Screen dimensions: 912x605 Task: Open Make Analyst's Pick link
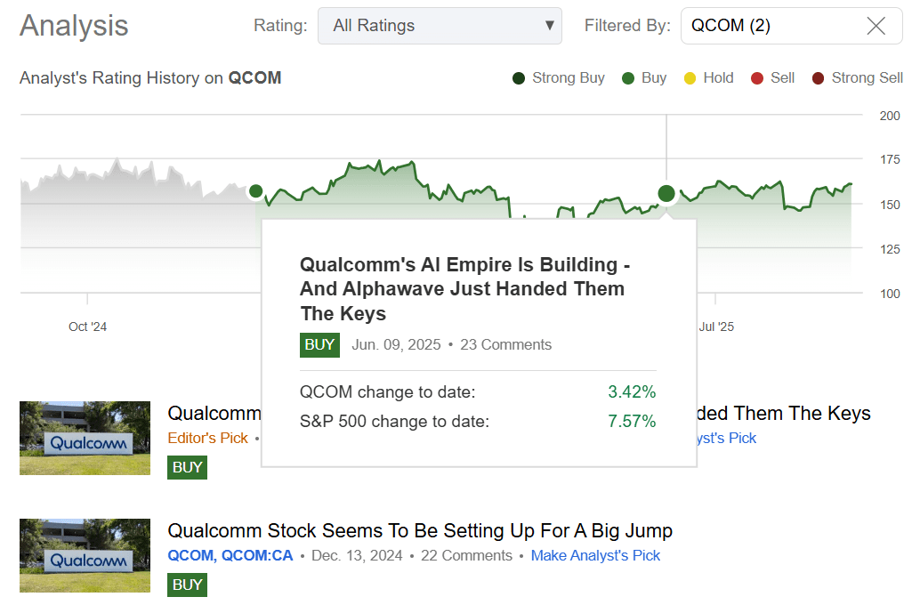[x=595, y=555]
